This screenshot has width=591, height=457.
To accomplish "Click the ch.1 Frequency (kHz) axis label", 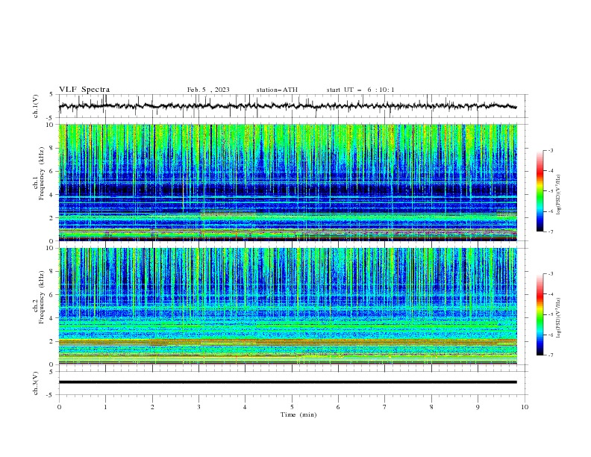I will click(x=40, y=174).
